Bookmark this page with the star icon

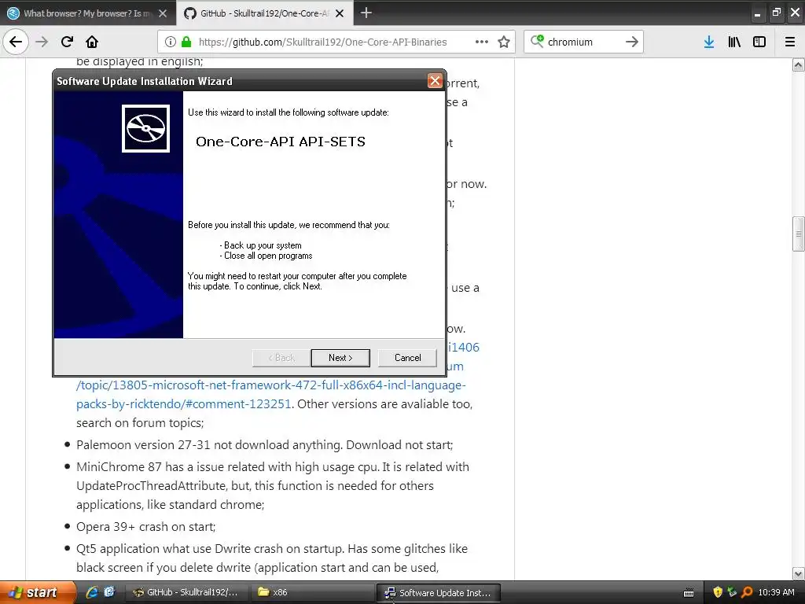click(504, 42)
